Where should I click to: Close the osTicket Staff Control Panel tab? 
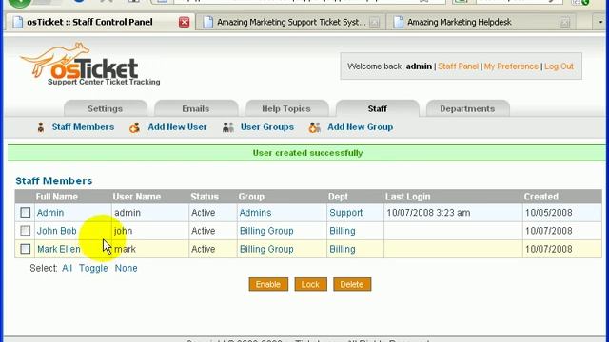click(184, 22)
